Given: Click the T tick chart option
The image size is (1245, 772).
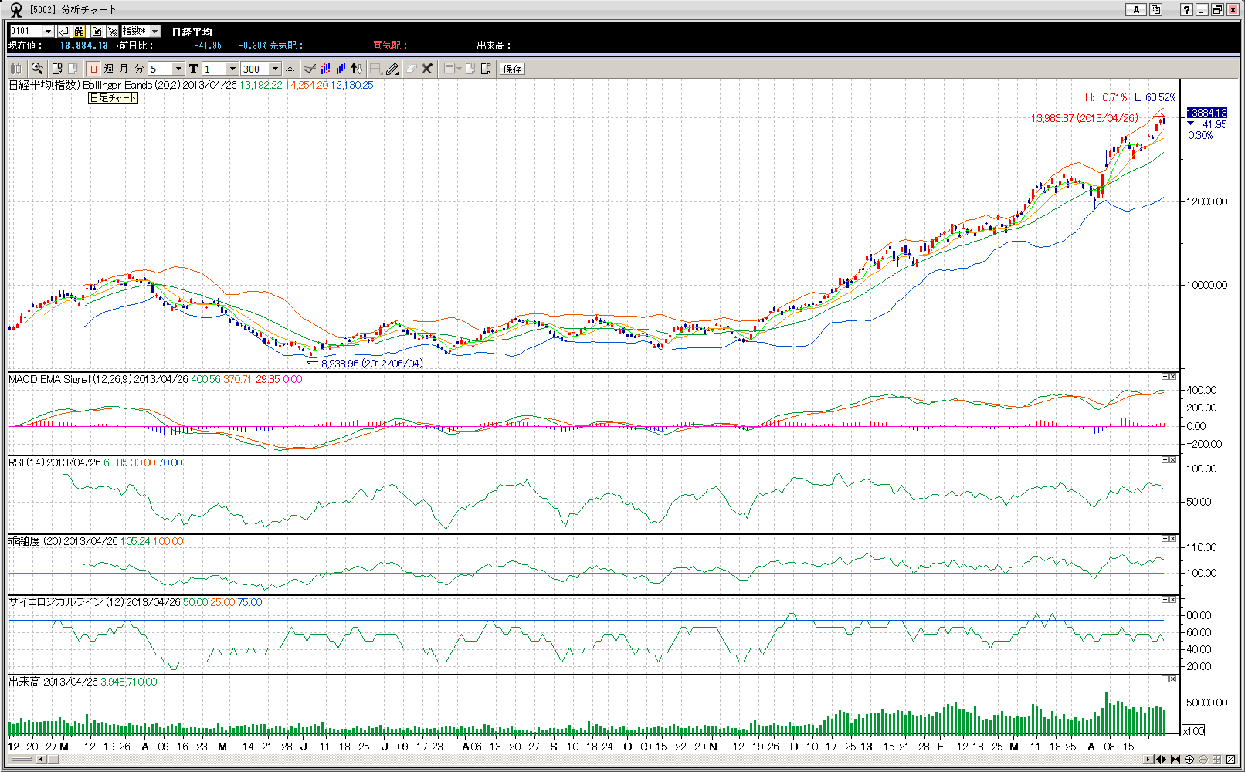Looking at the screenshot, I should pyautogui.click(x=193, y=69).
